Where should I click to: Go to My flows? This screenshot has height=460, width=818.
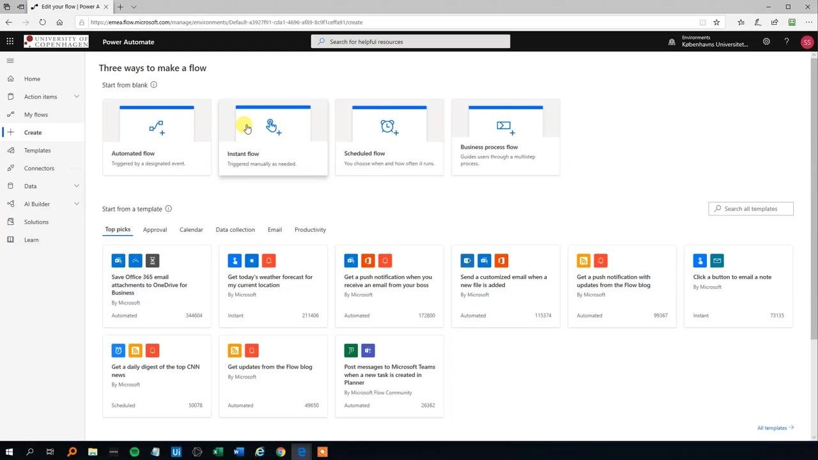36,114
